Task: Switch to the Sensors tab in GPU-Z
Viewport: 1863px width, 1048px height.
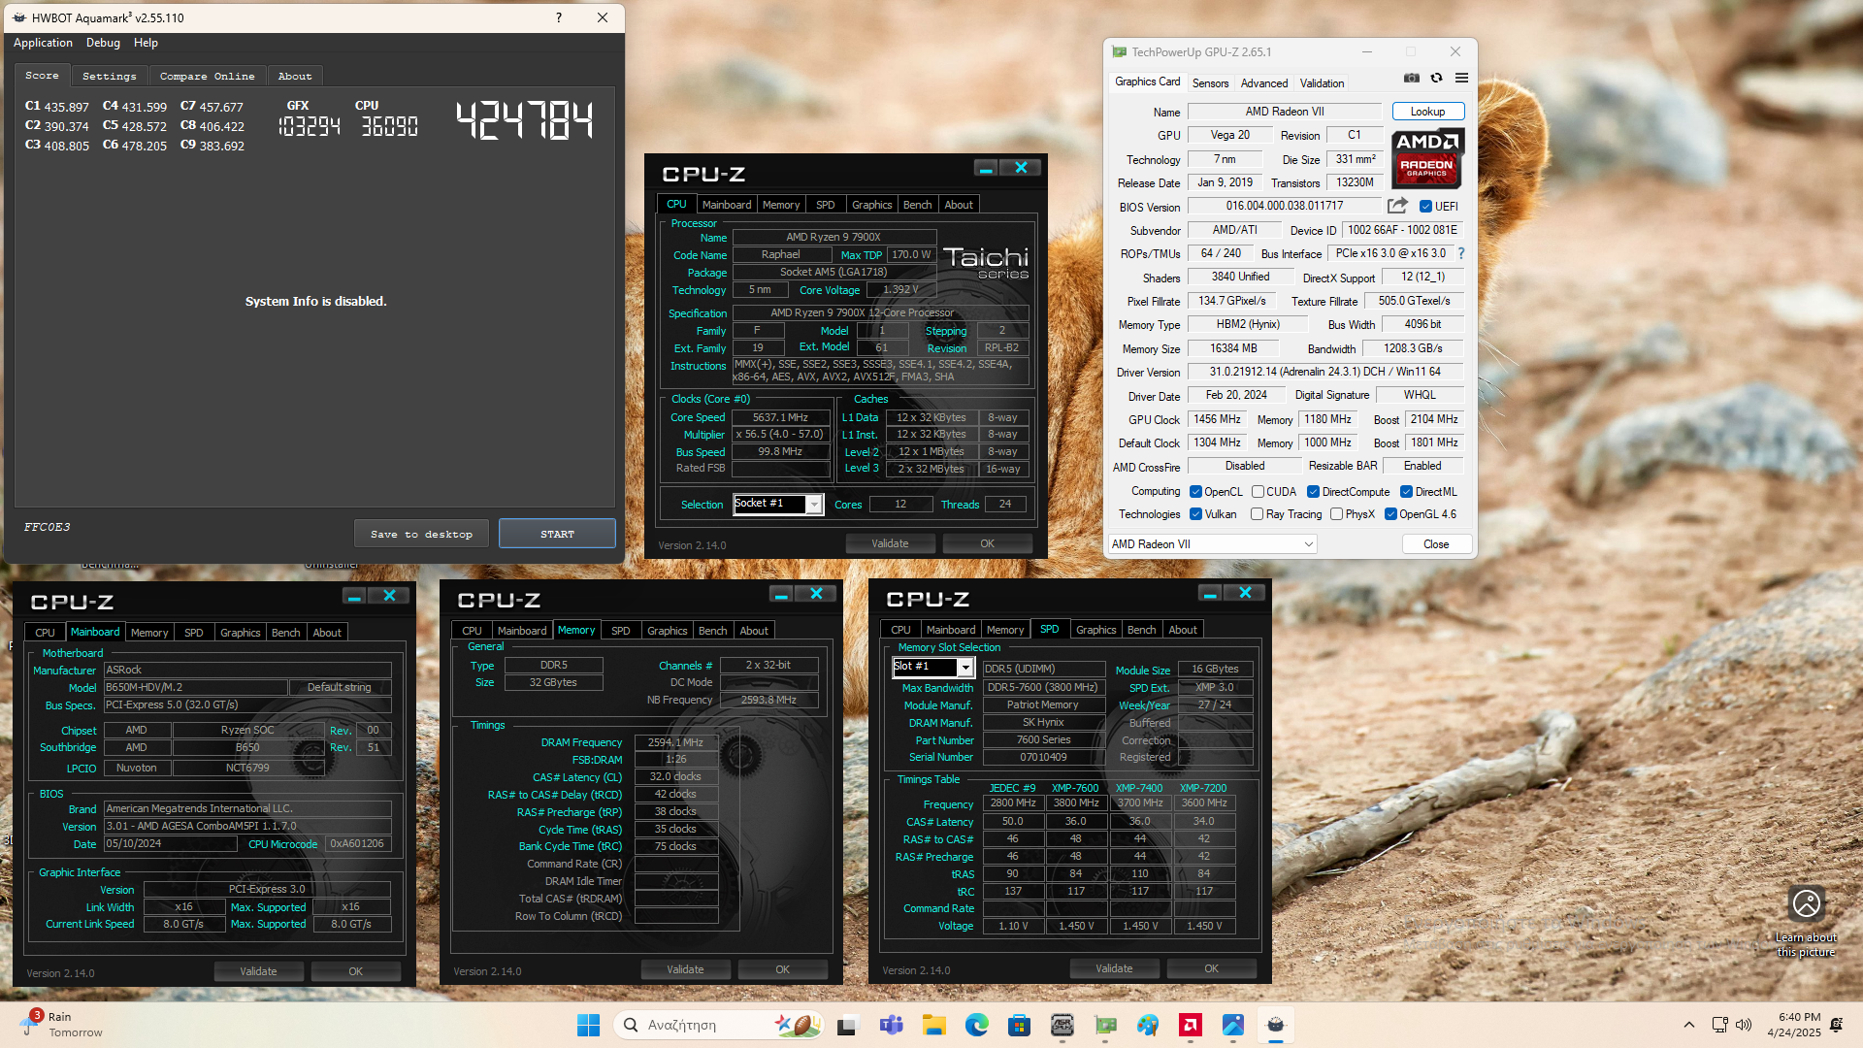Action: point(1210,83)
